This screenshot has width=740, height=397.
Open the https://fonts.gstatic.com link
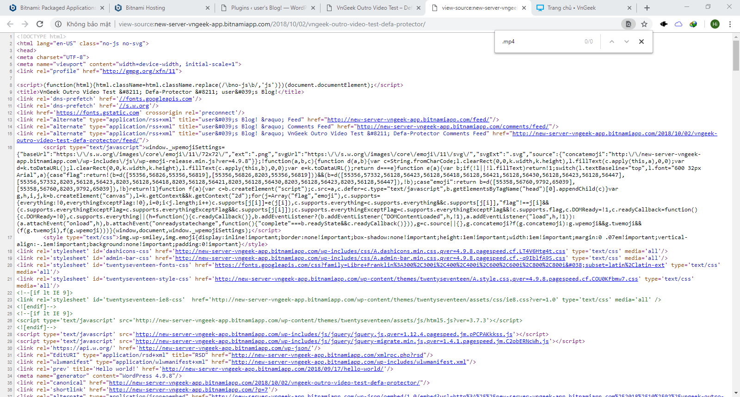tap(98, 113)
